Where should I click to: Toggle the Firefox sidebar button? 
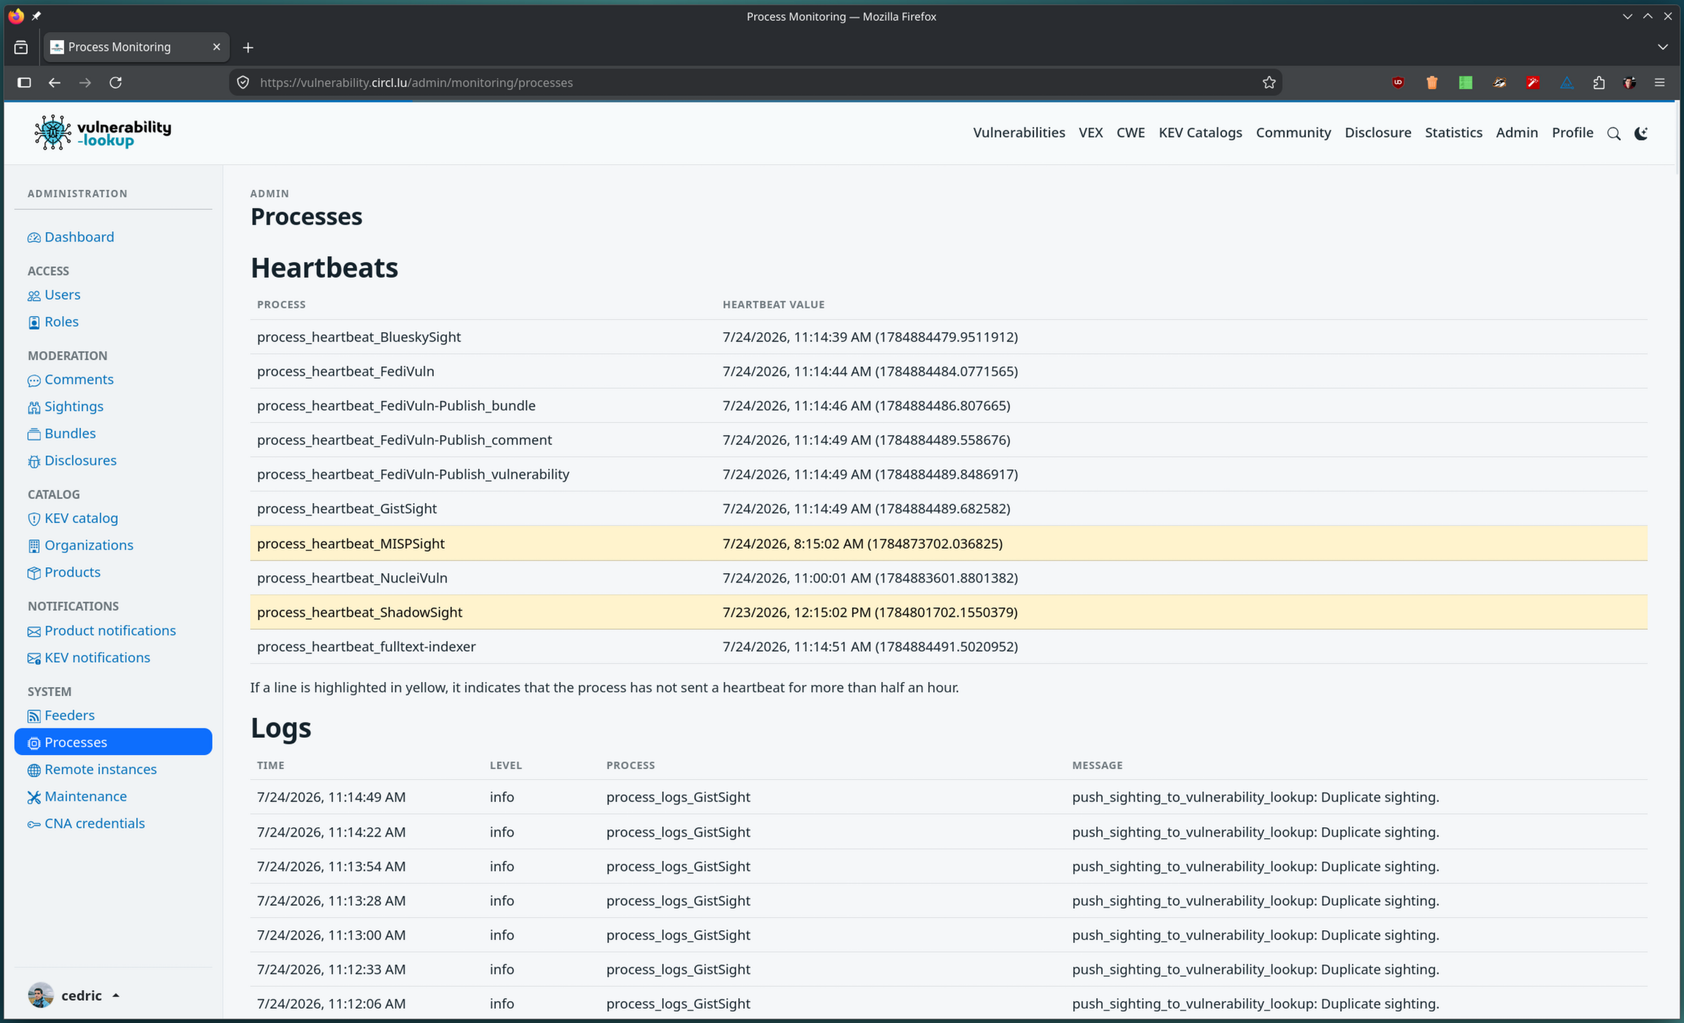[x=24, y=83]
